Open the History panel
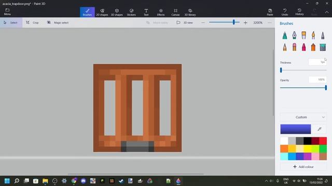The image size is (332, 186). (x=299, y=12)
